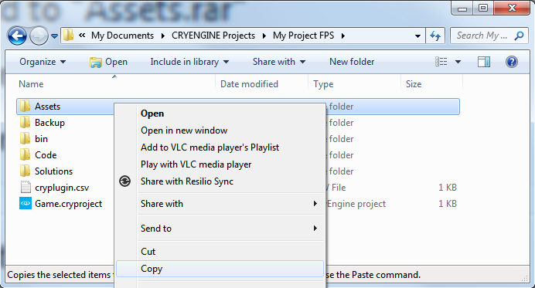Click the blue Help question mark icon
The width and height of the screenshot is (535, 288).
click(x=512, y=62)
